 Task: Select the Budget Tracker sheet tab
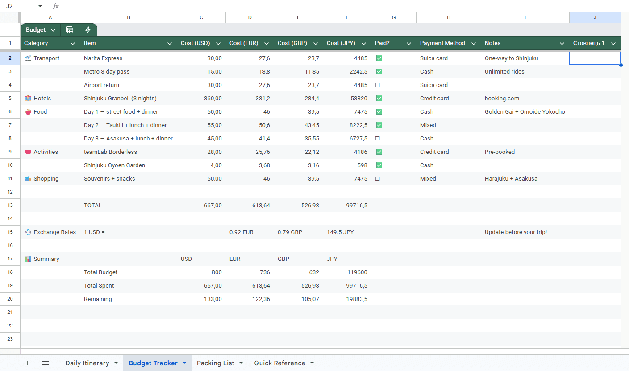click(153, 363)
